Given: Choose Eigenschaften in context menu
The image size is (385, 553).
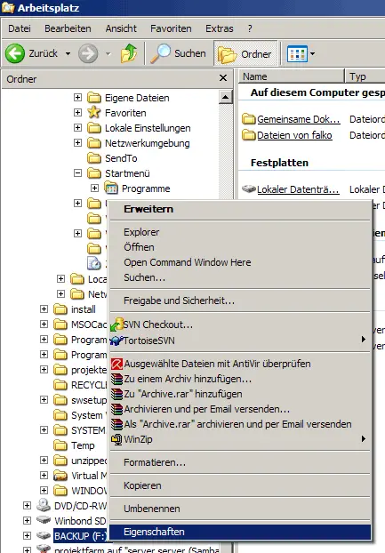Looking at the screenshot, I should [240, 532].
